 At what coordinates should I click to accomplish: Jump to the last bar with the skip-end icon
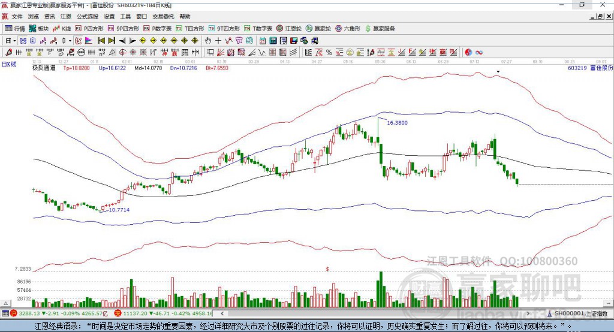pos(112,41)
